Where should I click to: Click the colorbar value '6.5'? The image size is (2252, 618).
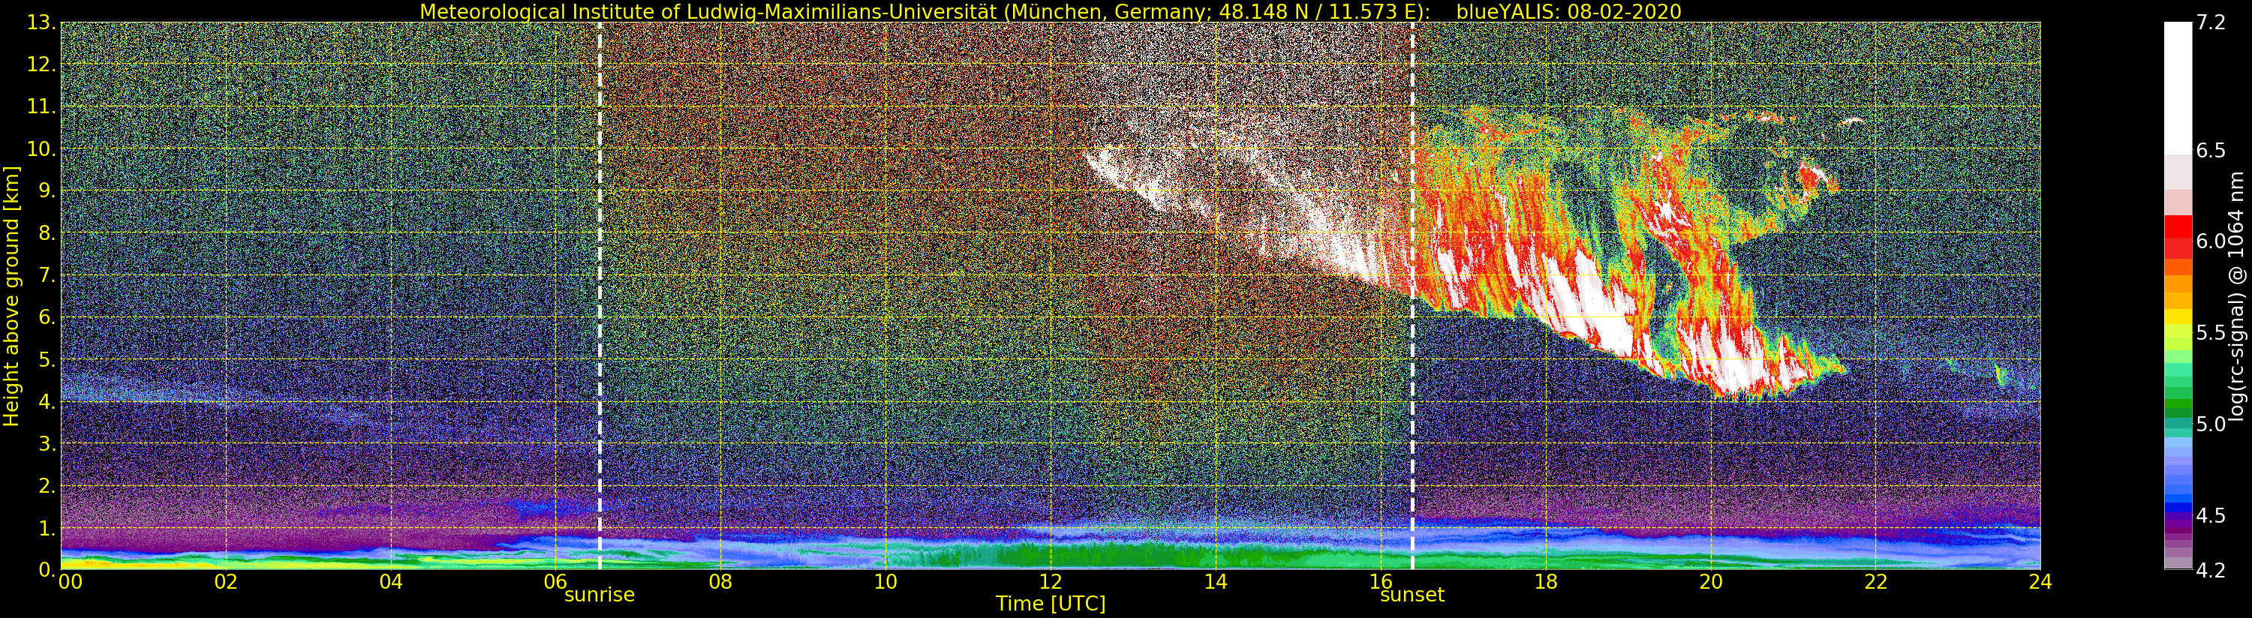click(2210, 150)
